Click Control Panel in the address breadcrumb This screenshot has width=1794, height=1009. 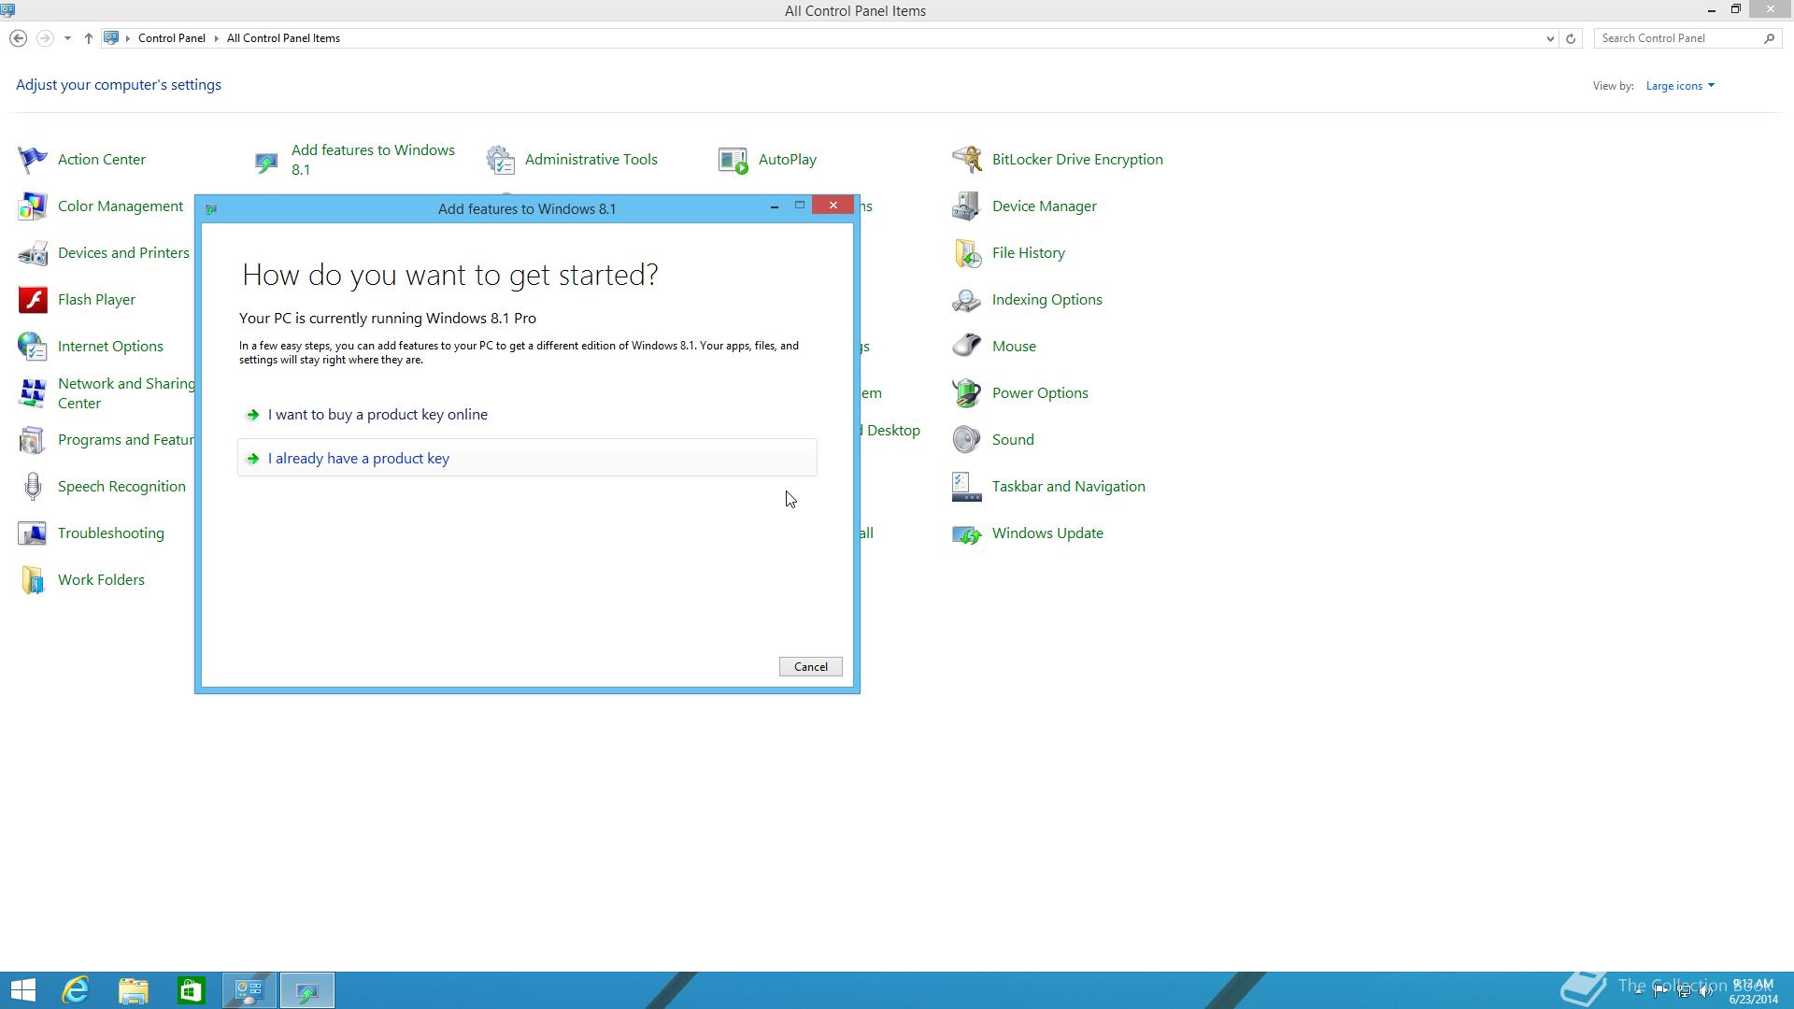pyautogui.click(x=172, y=38)
